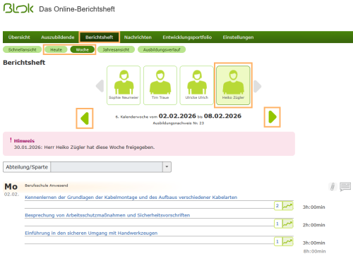Open the Übersicht menu tab

click(19, 37)
